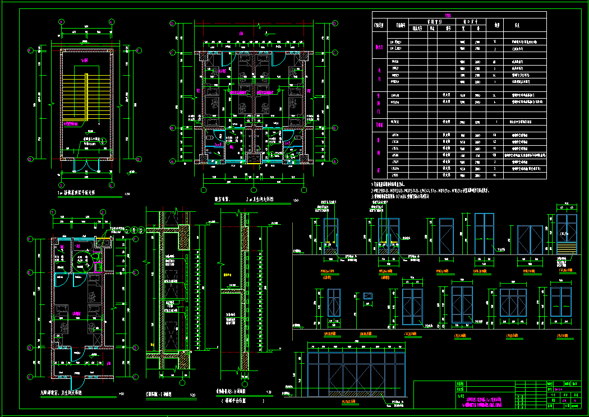Pick the door elevation with yellow louver panel
Image resolution: width=589 pixels, height=417 pixels.
point(567,234)
